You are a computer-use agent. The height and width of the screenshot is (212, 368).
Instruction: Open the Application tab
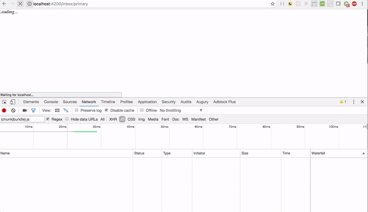147,102
